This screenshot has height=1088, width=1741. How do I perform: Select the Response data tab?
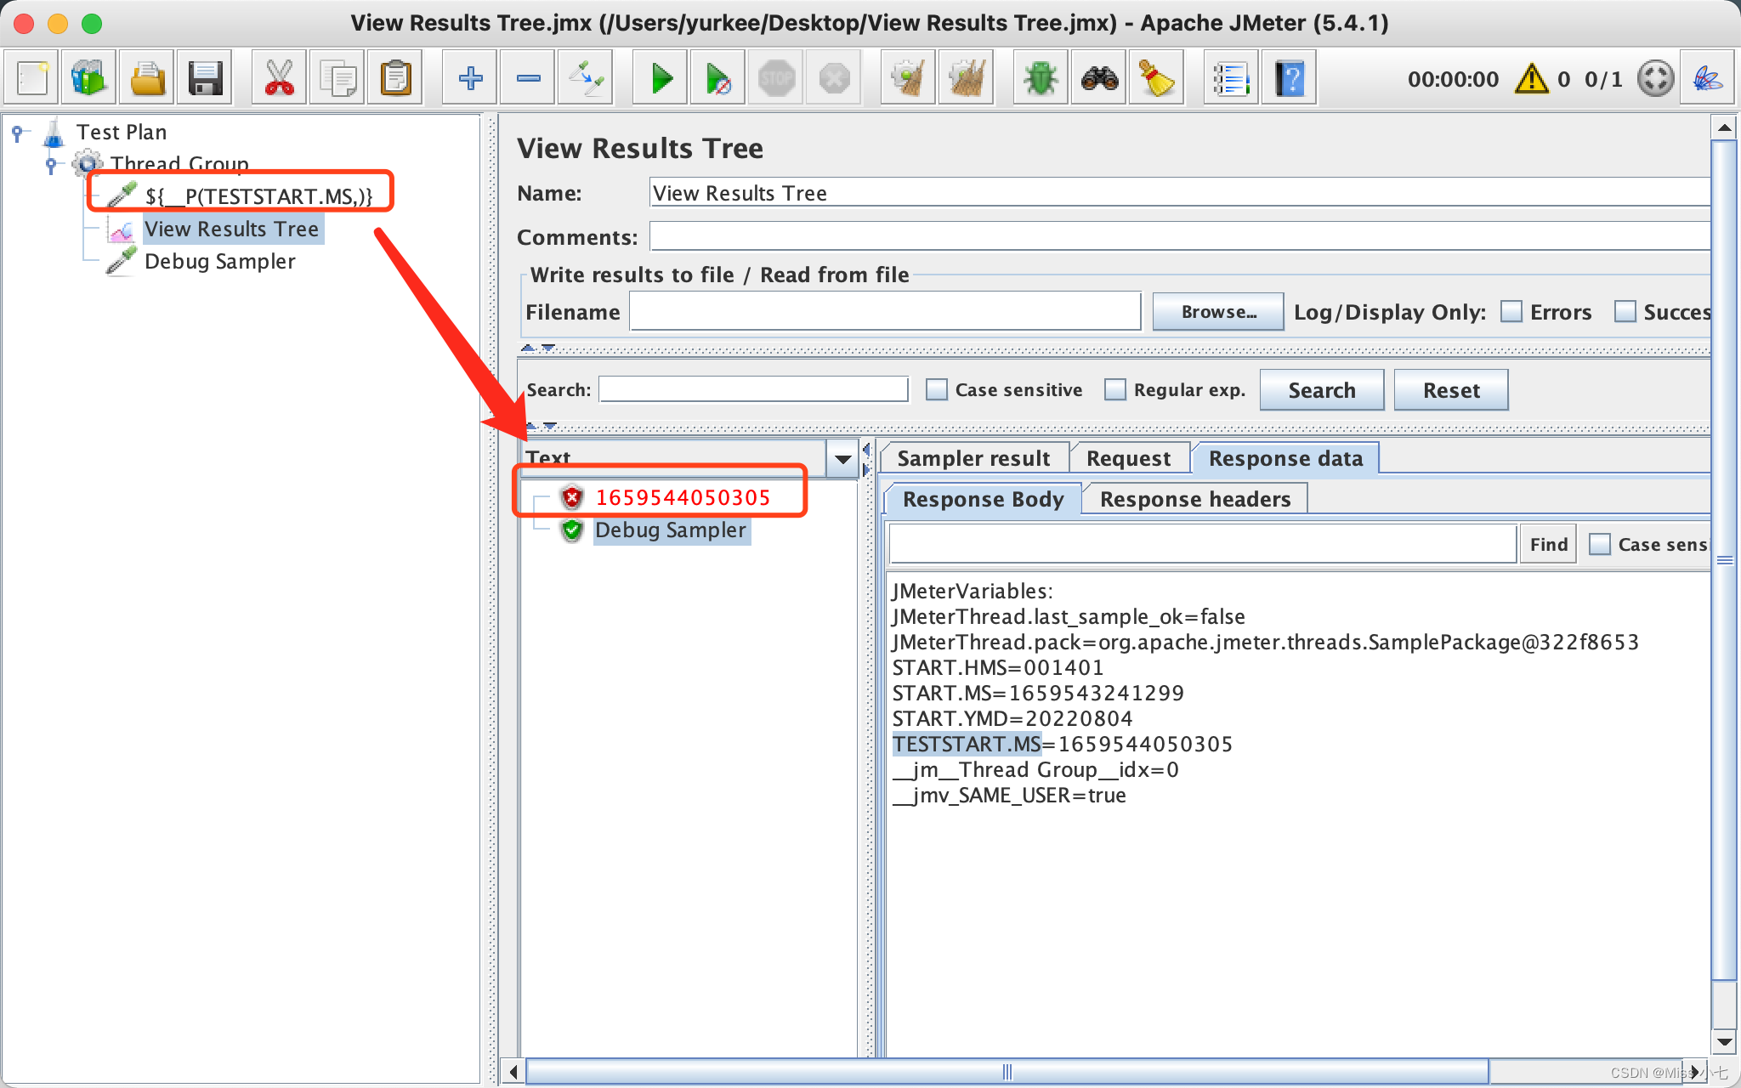pyautogui.click(x=1285, y=459)
